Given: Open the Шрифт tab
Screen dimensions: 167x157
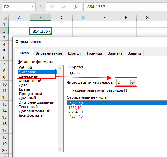Looking at the screenshot, I should 74,53.
